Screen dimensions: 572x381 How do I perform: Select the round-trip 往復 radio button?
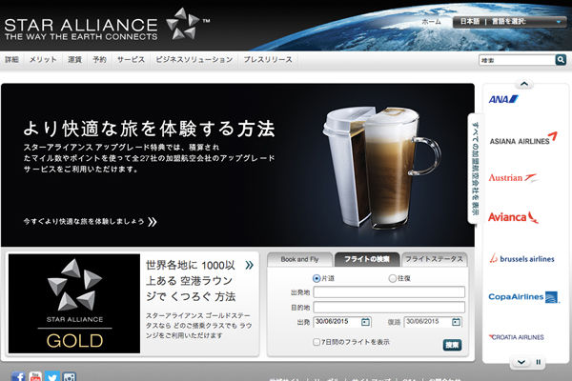392,278
